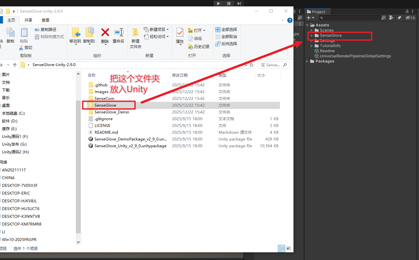Open the 新建项目 dropdown
419x260 pixels.
coord(156,29)
